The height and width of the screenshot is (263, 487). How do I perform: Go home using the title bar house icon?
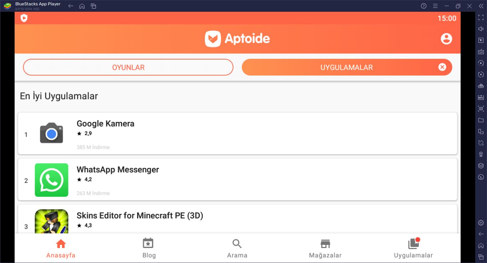click(x=82, y=6)
